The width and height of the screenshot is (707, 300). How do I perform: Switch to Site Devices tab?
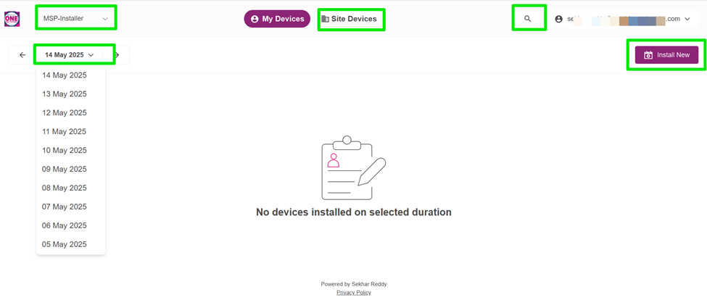tap(350, 19)
